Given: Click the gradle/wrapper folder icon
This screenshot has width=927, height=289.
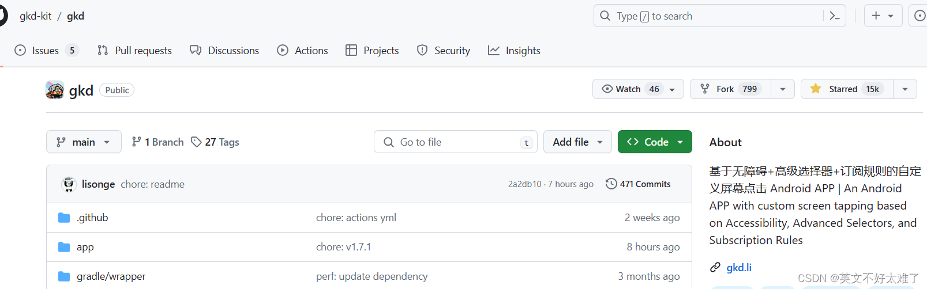Looking at the screenshot, I should (64, 276).
